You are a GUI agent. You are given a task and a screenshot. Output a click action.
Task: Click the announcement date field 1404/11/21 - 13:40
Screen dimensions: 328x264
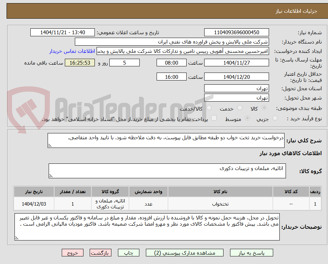click(x=62, y=32)
